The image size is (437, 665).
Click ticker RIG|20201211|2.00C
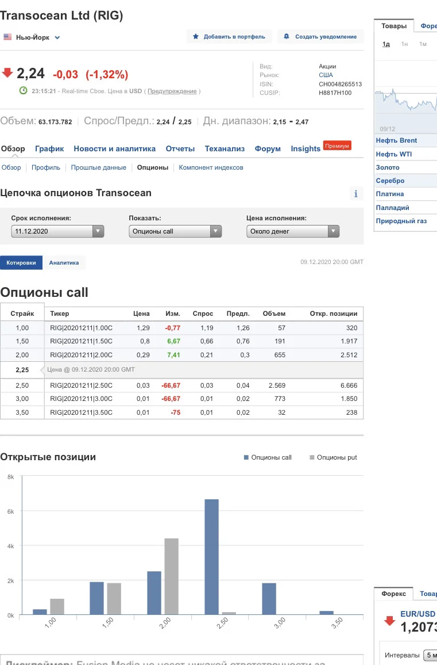pos(82,355)
